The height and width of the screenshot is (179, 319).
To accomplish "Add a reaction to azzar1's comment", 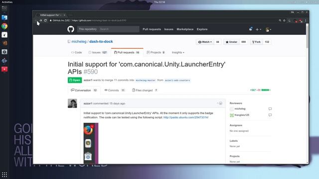I will click(220, 103).
